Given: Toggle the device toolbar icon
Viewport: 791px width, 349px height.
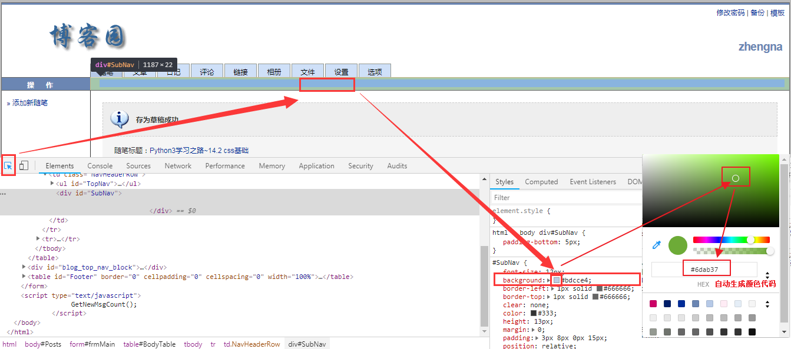Looking at the screenshot, I should pyautogui.click(x=24, y=166).
